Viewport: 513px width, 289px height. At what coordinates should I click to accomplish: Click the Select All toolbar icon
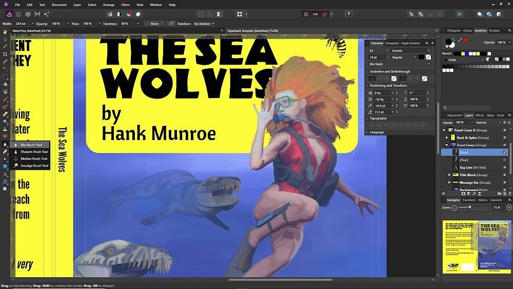(201, 14)
